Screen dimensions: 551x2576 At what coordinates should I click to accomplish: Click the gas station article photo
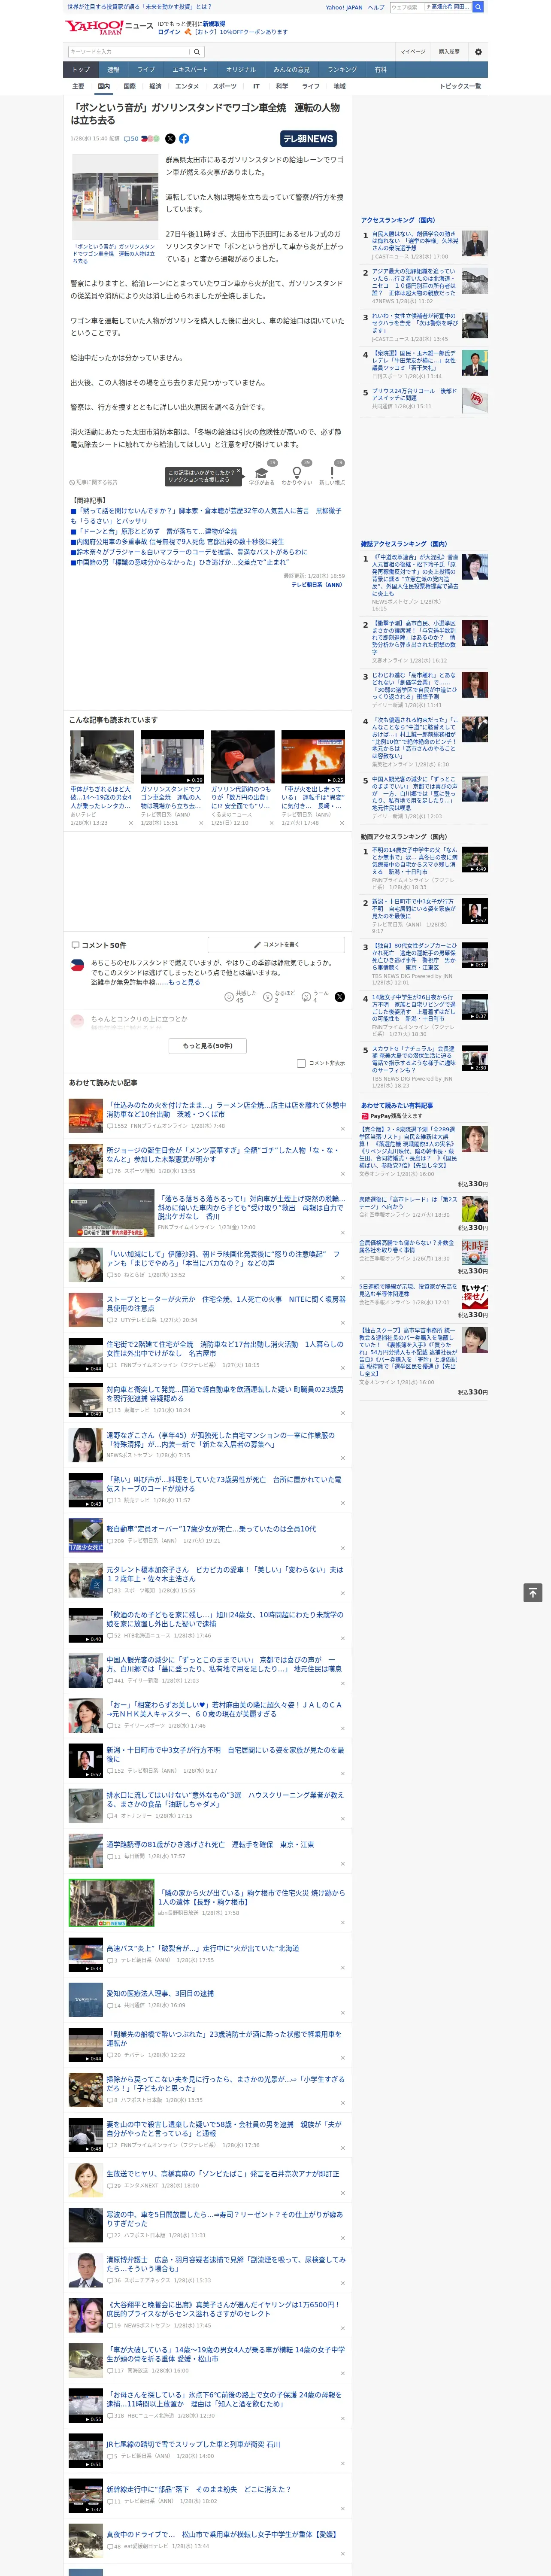click(x=114, y=197)
